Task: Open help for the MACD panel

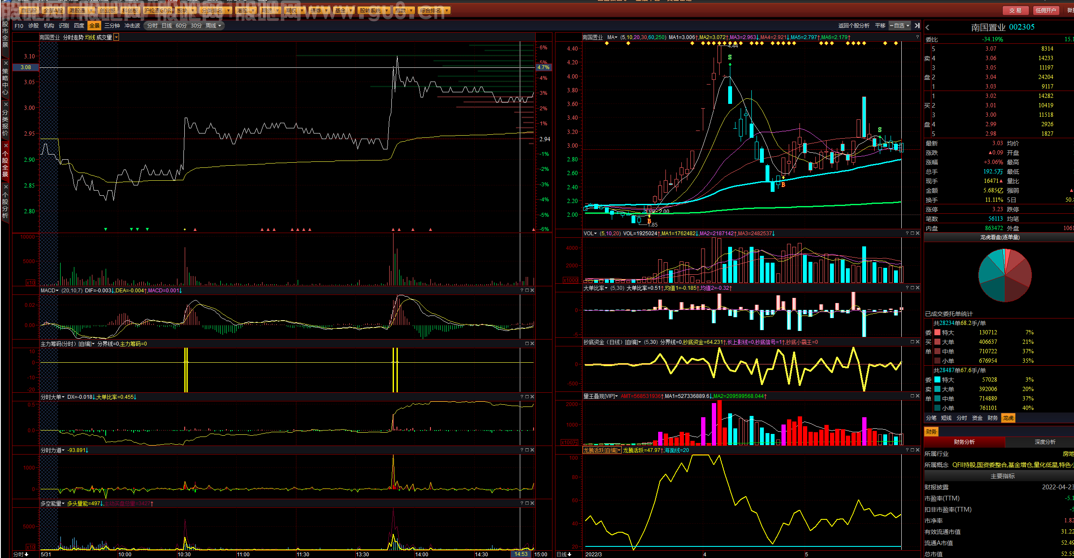Action: pos(522,291)
